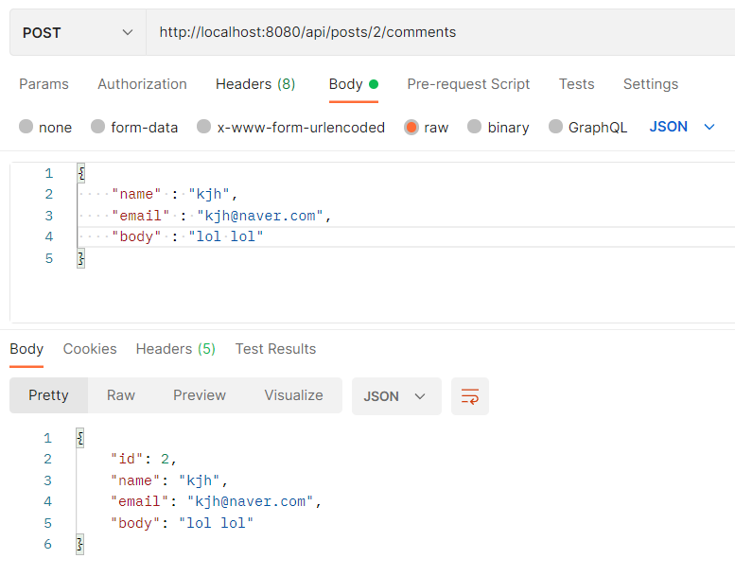The image size is (735, 576).
Task: Select the none body type
Action: pyautogui.click(x=45, y=127)
